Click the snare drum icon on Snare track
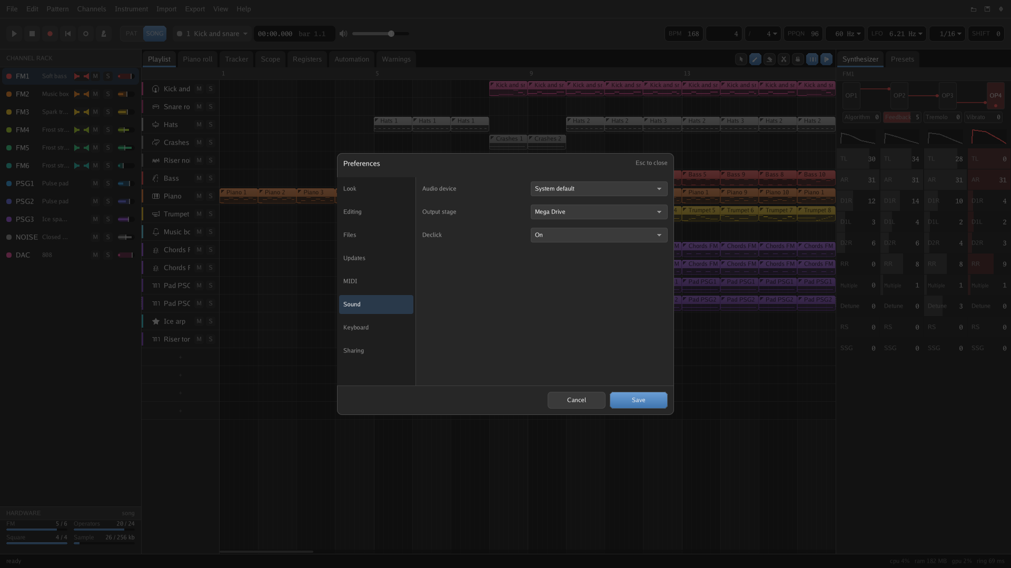This screenshot has height=568, width=1011. (156, 107)
